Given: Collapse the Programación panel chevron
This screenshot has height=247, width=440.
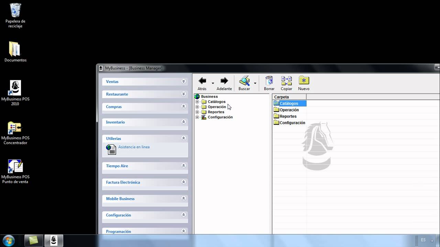Looking at the screenshot, I should tap(184, 231).
